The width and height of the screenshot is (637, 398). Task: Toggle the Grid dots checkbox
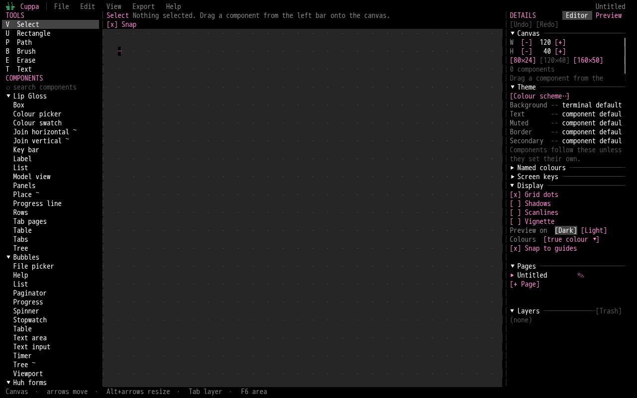coord(534,195)
